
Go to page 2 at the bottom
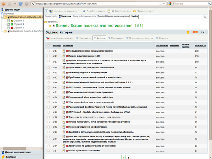129,158
